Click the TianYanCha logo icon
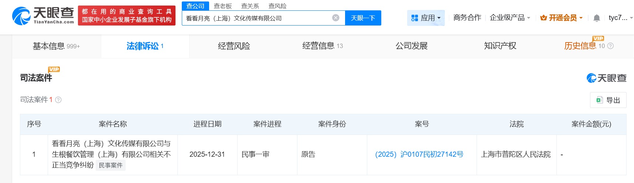 point(21,16)
